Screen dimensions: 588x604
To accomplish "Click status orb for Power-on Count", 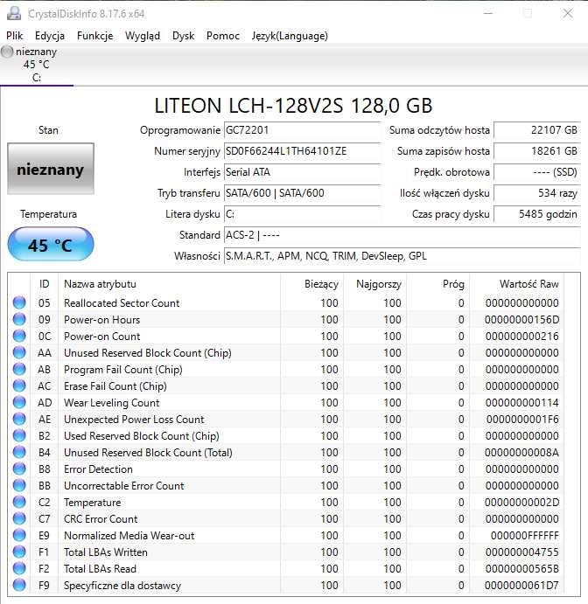I will [x=19, y=336].
